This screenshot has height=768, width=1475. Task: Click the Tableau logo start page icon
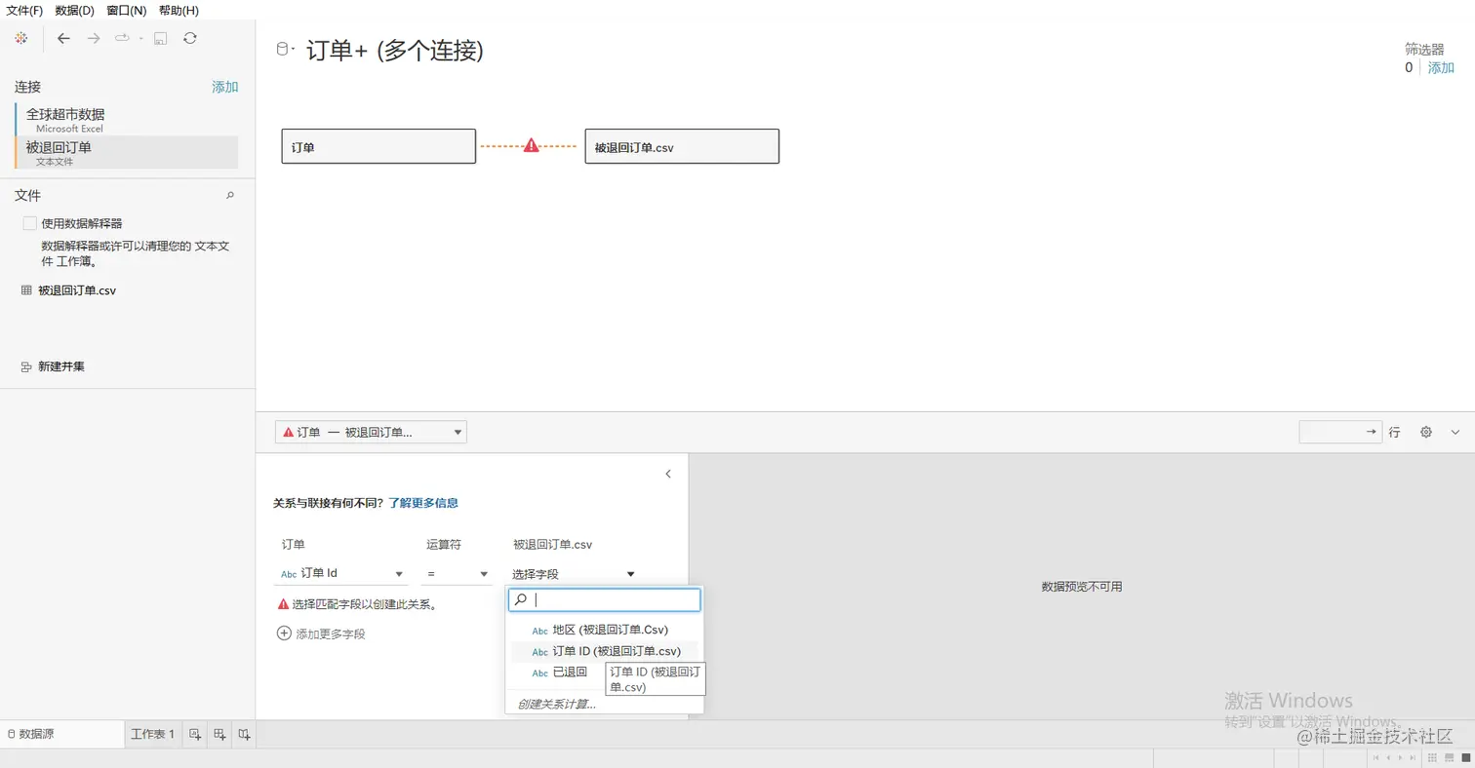point(21,38)
